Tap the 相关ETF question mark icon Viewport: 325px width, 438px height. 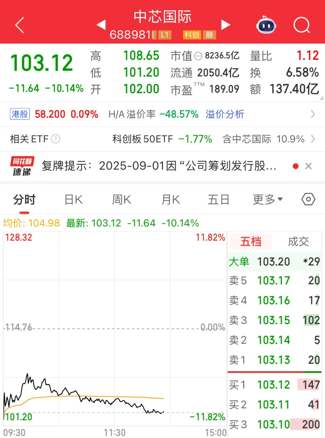point(56,139)
